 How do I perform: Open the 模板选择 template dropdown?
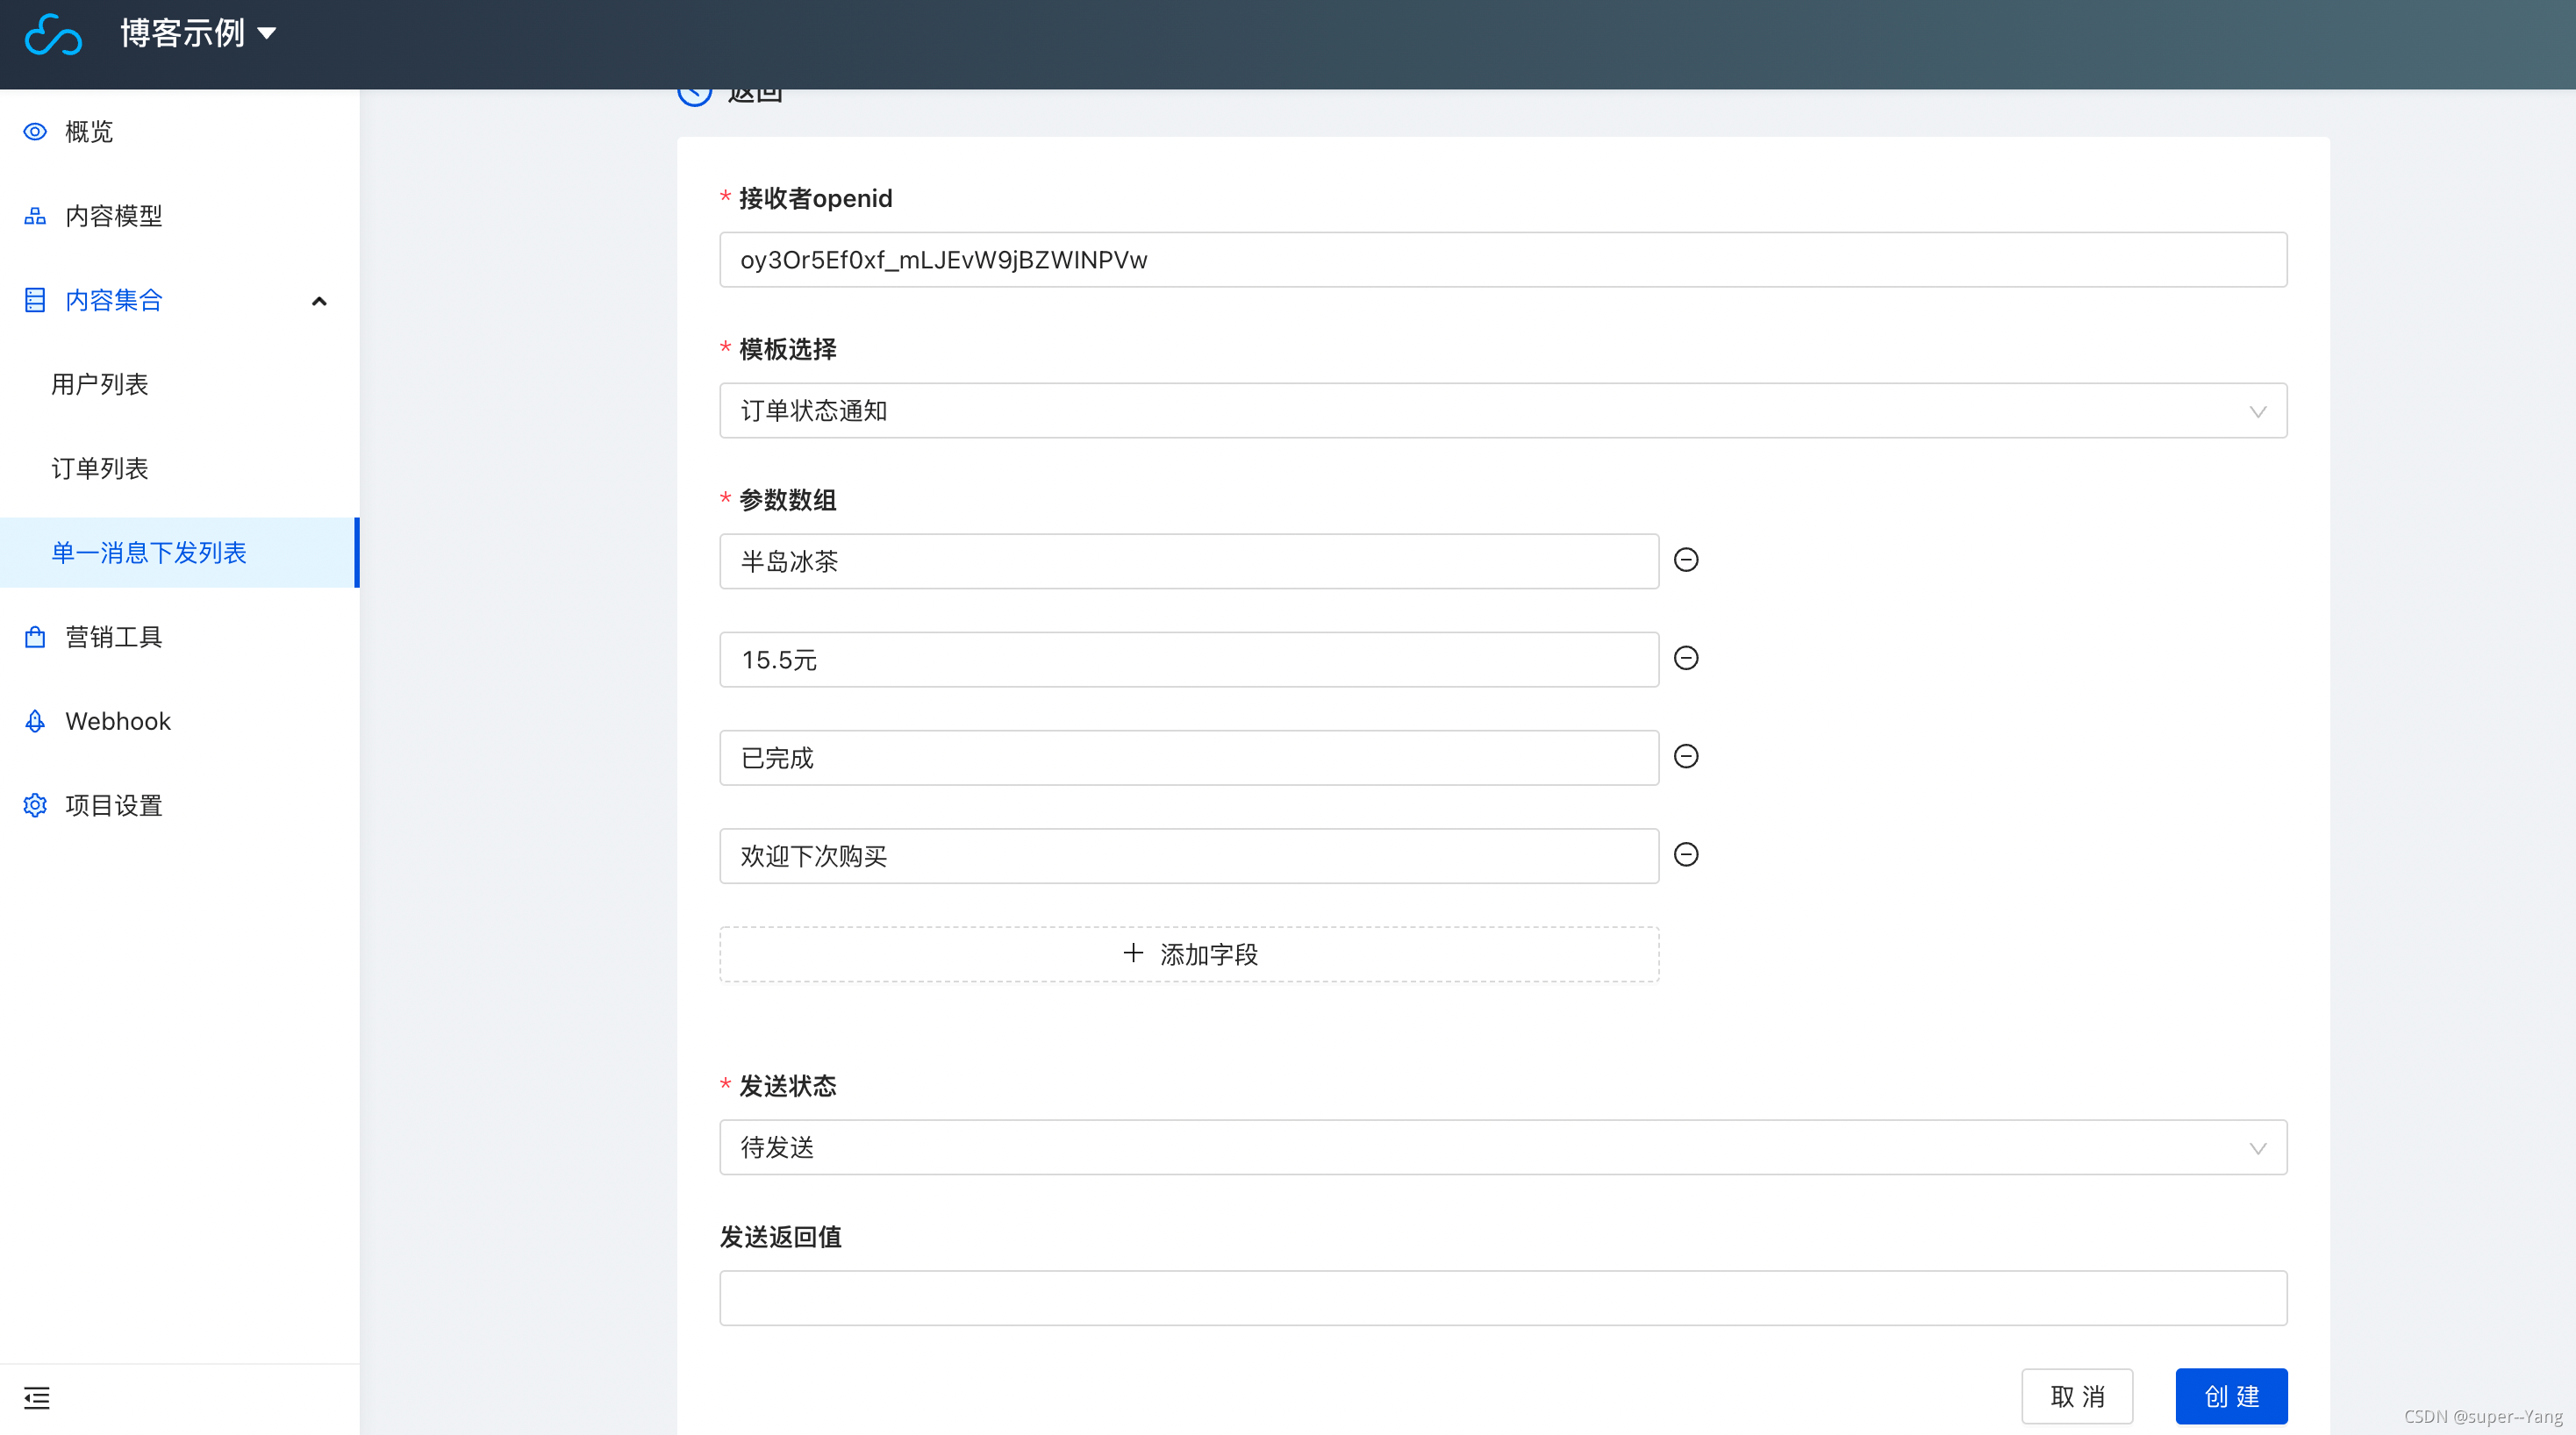point(1502,411)
